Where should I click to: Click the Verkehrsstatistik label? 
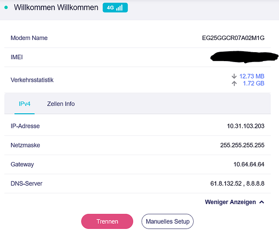point(32,80)
